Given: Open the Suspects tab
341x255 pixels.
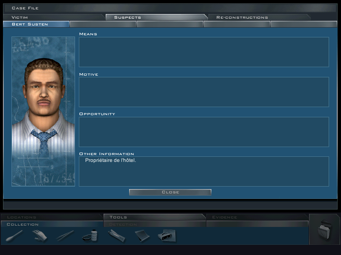Looking at the screenshot, I should (x=156, y=17).
